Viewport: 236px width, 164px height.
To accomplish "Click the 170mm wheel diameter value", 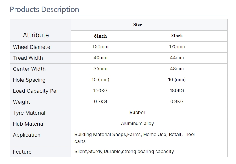I will pos(177,46).
